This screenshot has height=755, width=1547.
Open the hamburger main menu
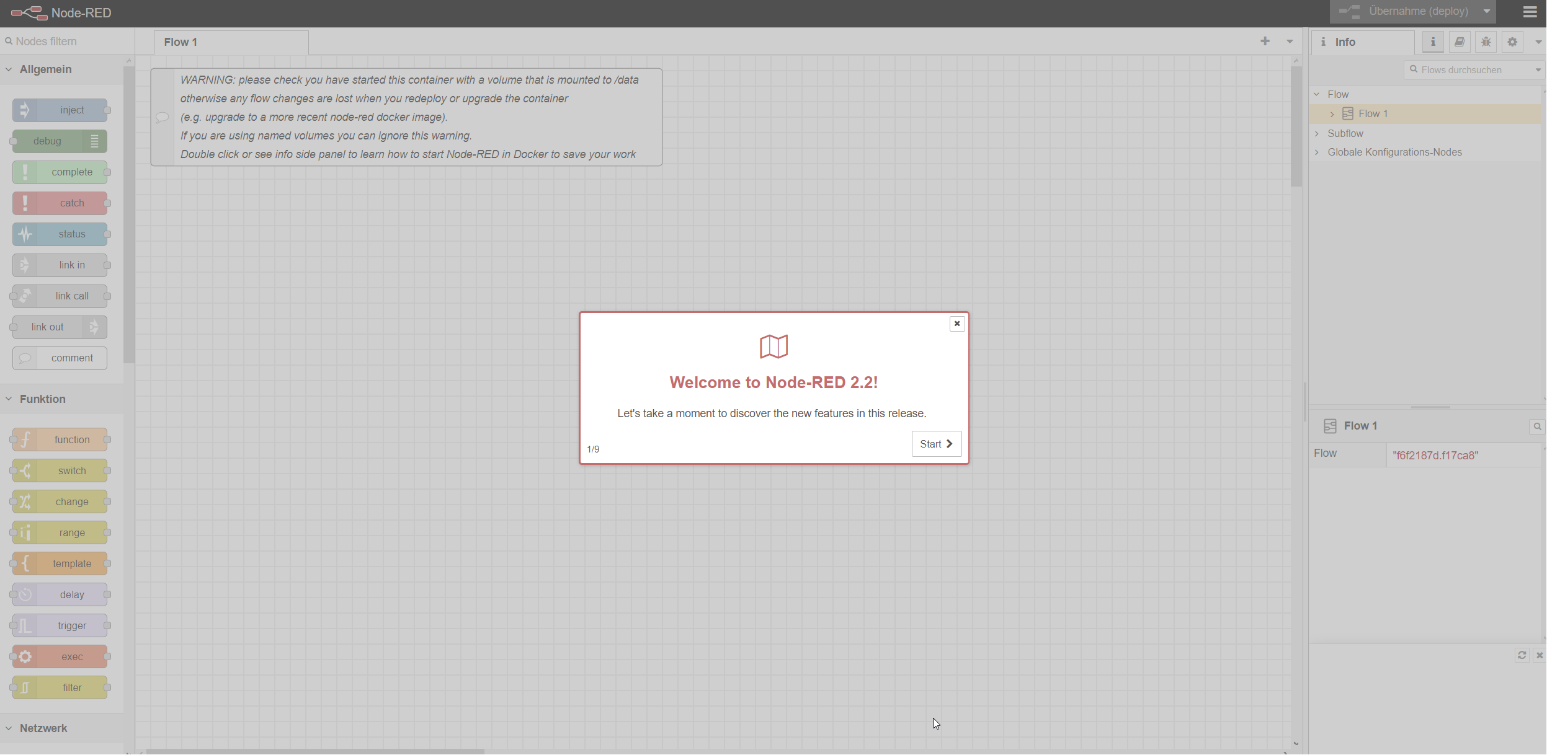(1530, 12)
